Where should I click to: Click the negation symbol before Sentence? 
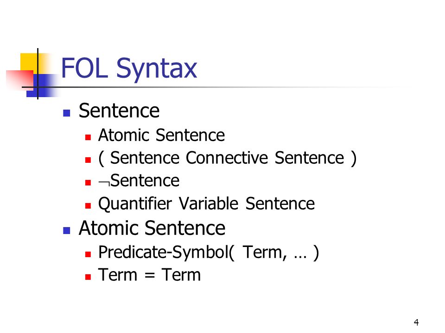point(104,182)
